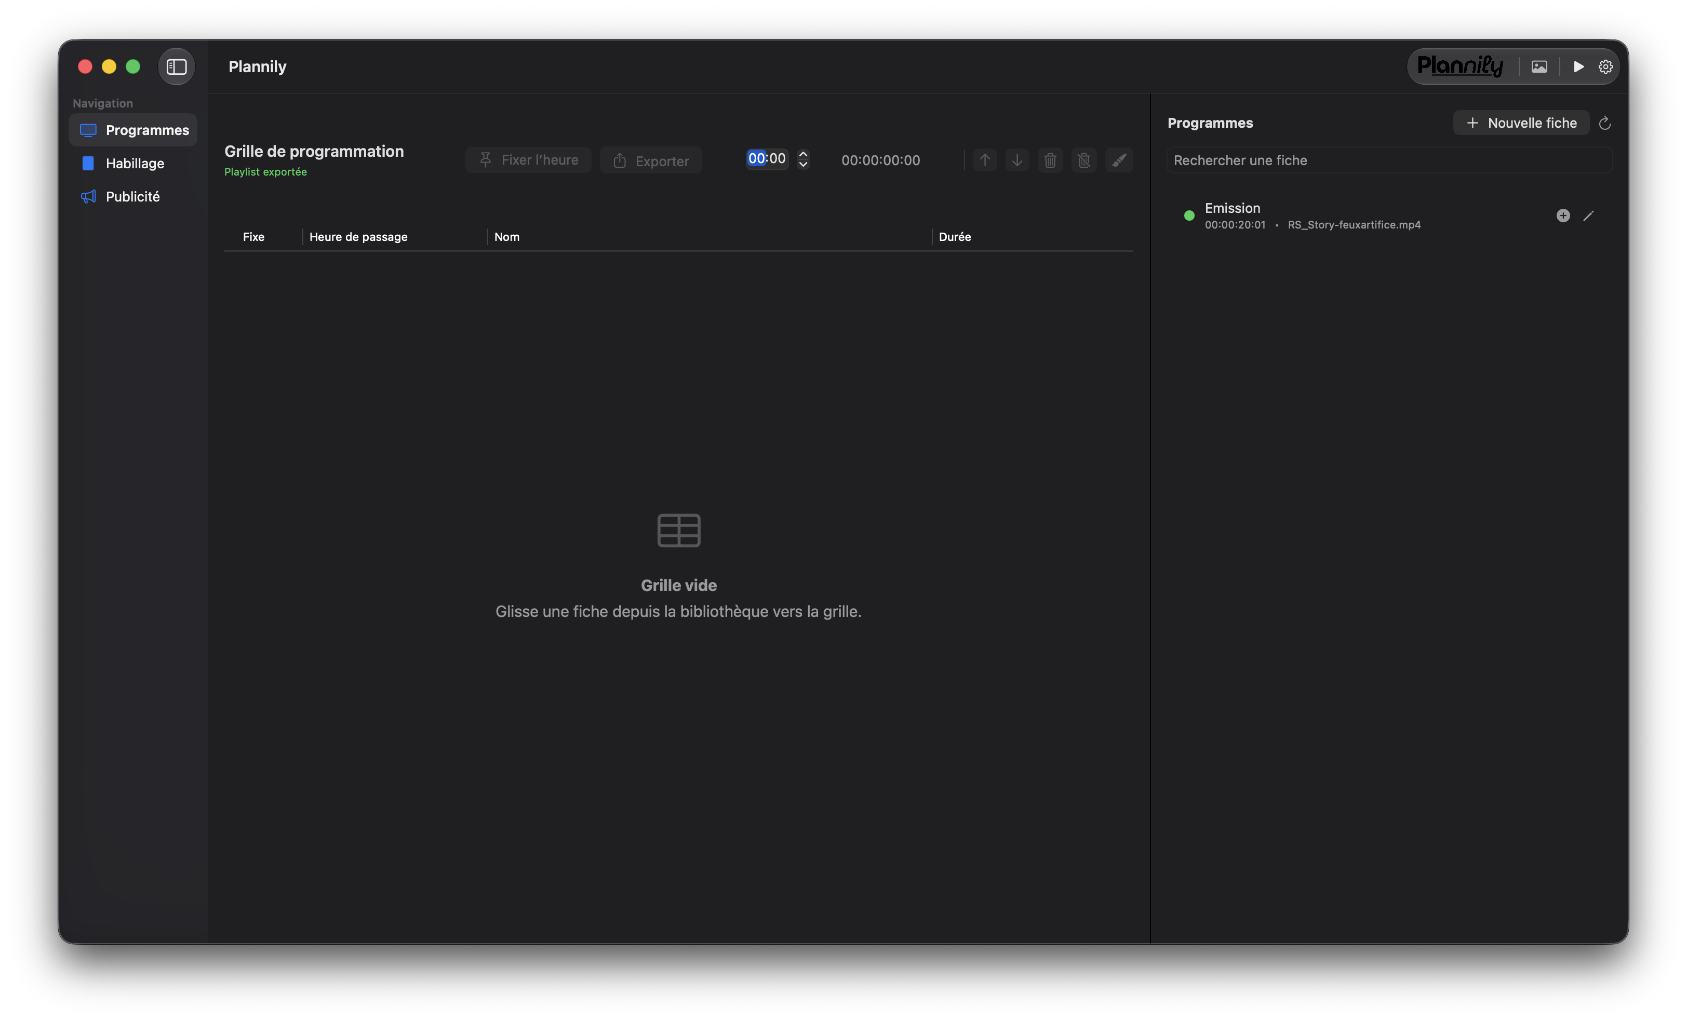Image resolution: width=1687 pixels, height=1021 pixels.
Task: Delete the selected item with the trash icon
Action: [1050, 160]
